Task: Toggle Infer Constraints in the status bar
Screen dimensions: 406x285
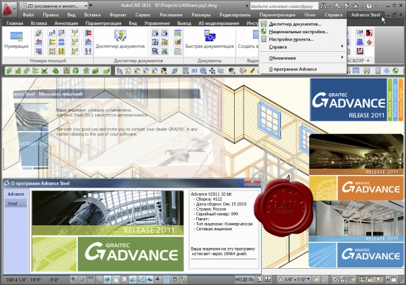Action: click(73, 280)
